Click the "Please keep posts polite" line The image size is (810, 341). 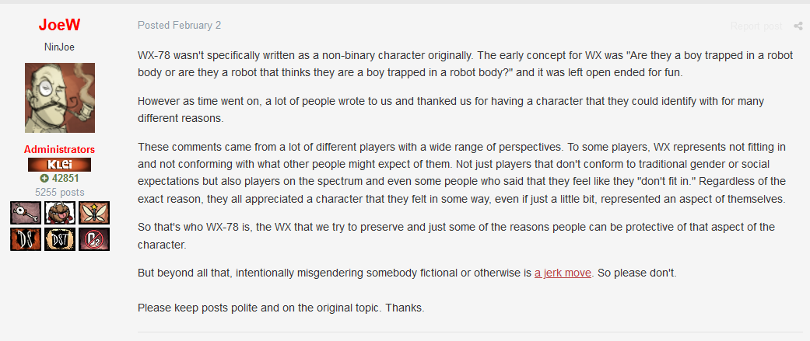coord(281,308)
